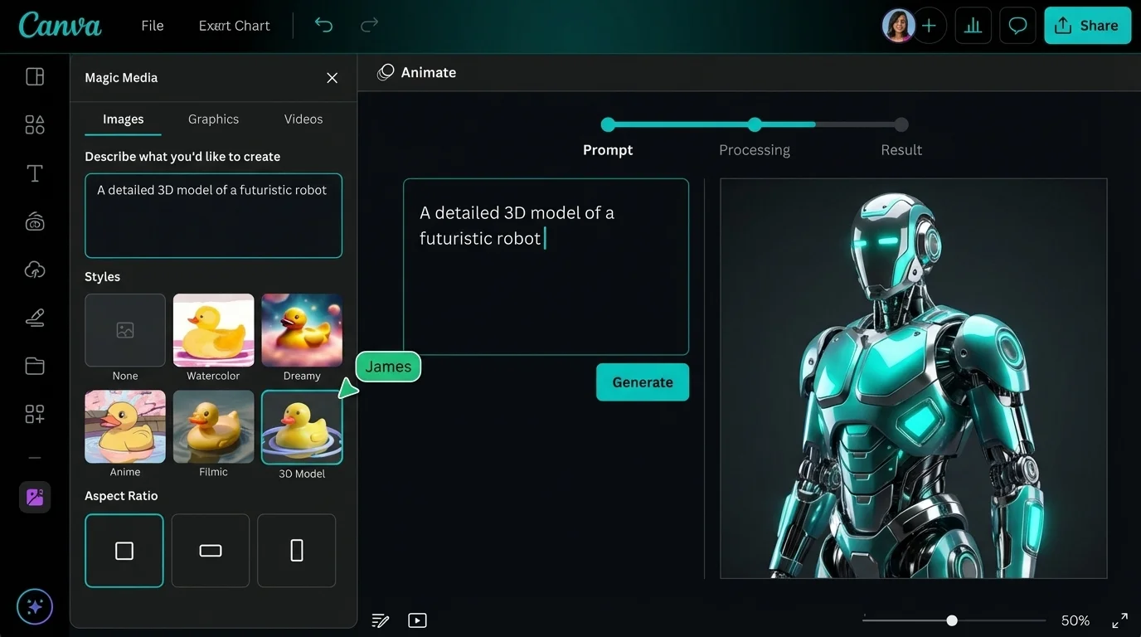Image resolution: width=1141 pixels, height=637 pixels.
Task: Open the Apps panel in the sidebar
Action: pyautogui.click(x=34, y=413)
